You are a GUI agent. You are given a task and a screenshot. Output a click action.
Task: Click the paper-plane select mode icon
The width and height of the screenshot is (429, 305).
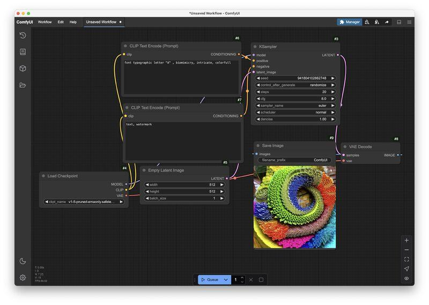coord(406,269)
